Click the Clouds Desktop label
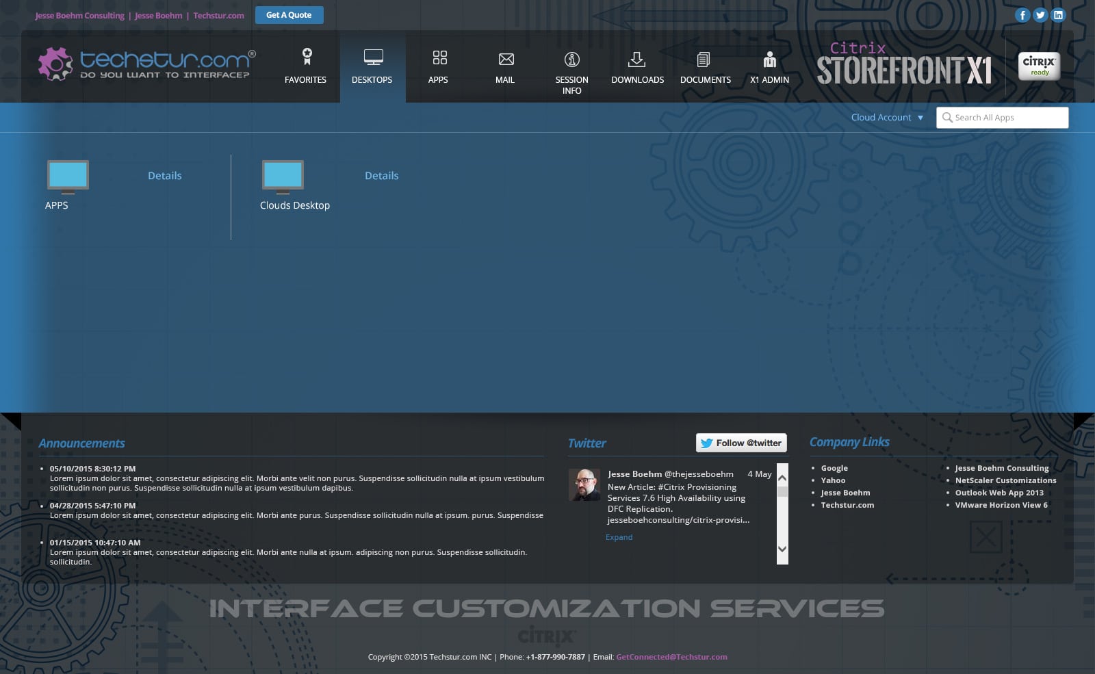 coord(295,205)
